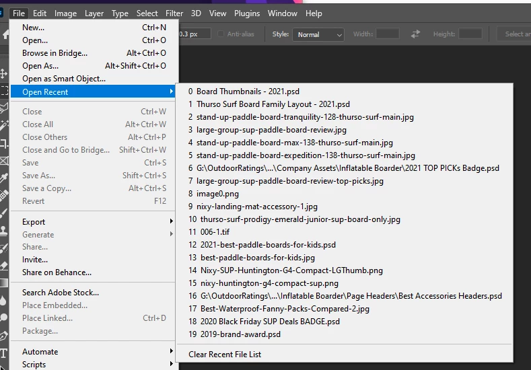Select the History Brush tool
The image size is (531, 370).
click(4, 248)
